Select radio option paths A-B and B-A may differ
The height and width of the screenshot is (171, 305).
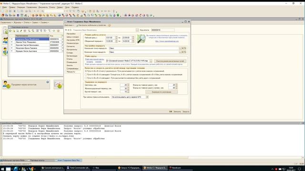pyautogui.click(x=86, y=71)
